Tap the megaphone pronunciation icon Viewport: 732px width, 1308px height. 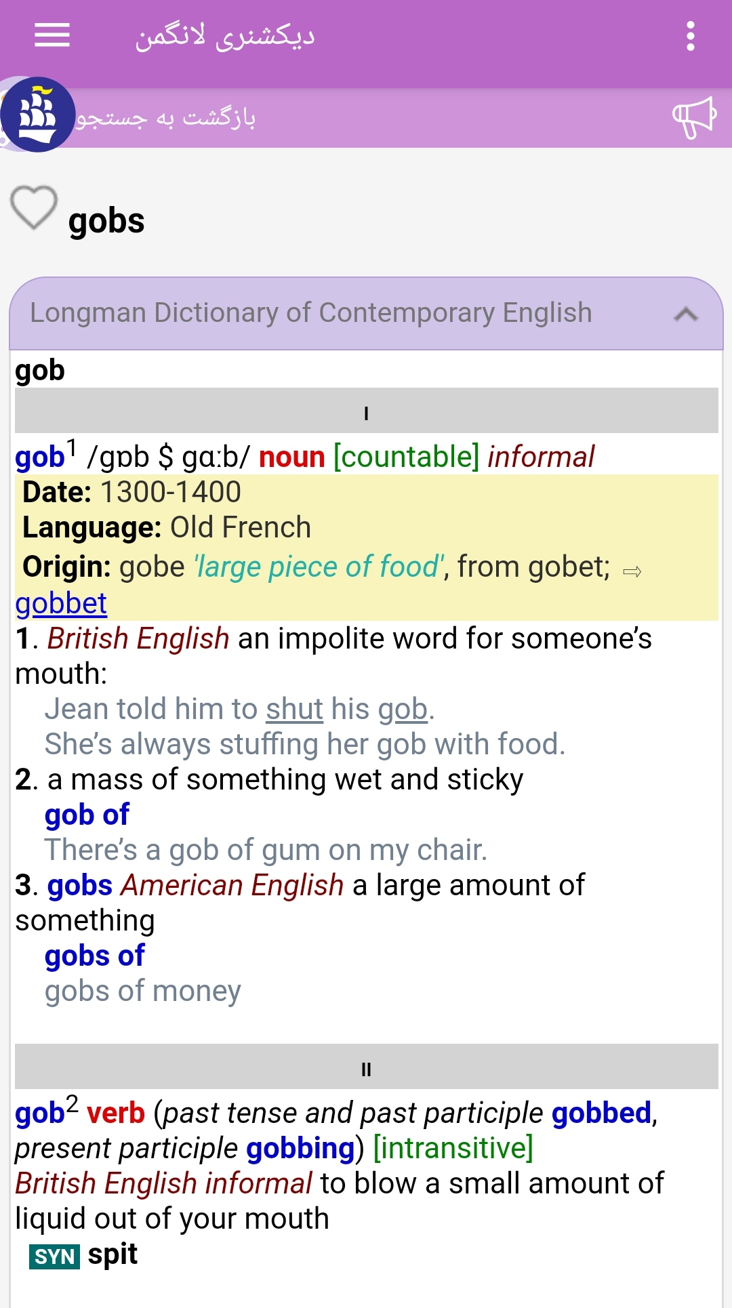695,118
